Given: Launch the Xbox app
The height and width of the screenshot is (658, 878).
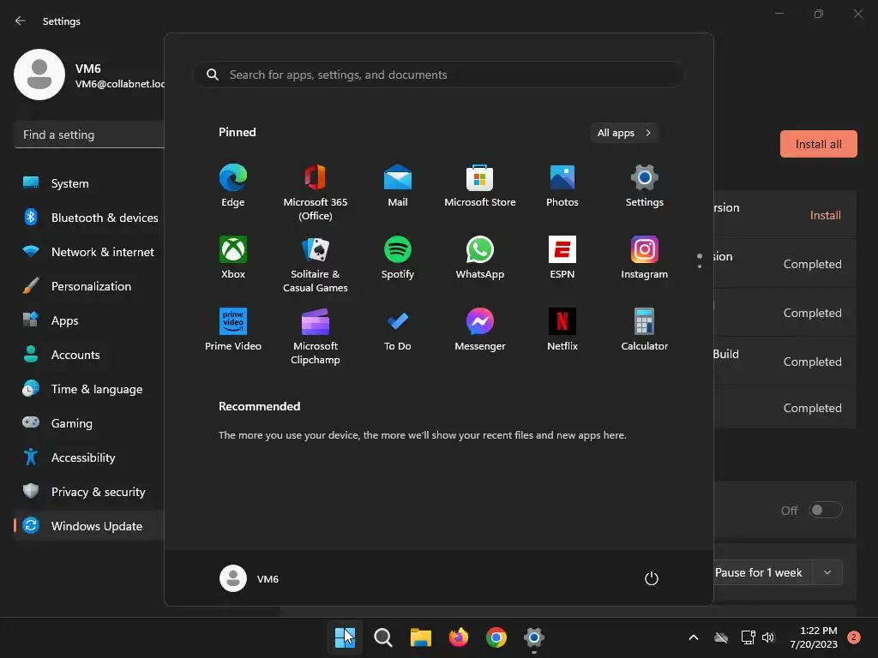Looking at the screenshot, I should pyautogui.click(x=233, y=258).
